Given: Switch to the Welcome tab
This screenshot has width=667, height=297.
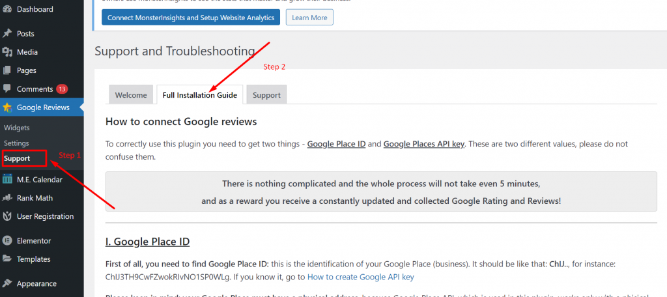Looking at the screenshot, I should tap(131, 95).
